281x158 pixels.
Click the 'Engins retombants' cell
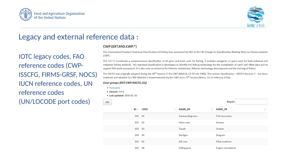[x=226, y=148]
